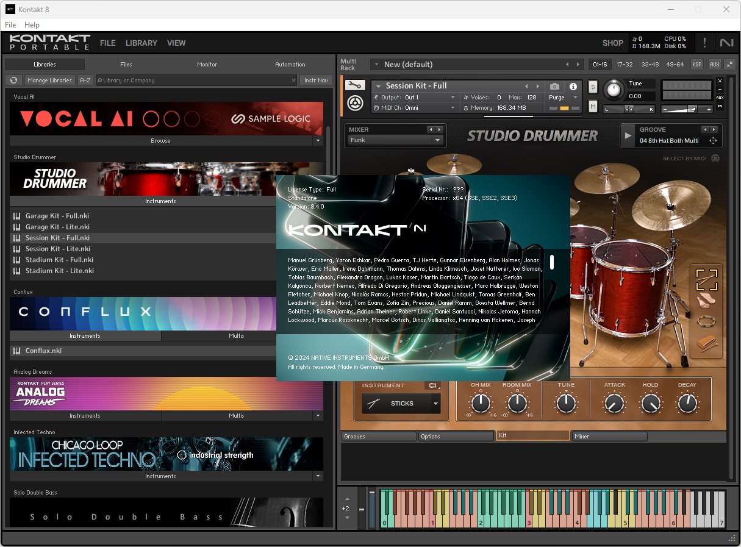Click the instrument MIDI settings chip icon
This screenshot has height=547, width=741.
pos(433,385)
